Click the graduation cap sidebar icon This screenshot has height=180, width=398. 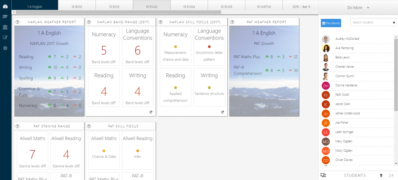(5, 17)
